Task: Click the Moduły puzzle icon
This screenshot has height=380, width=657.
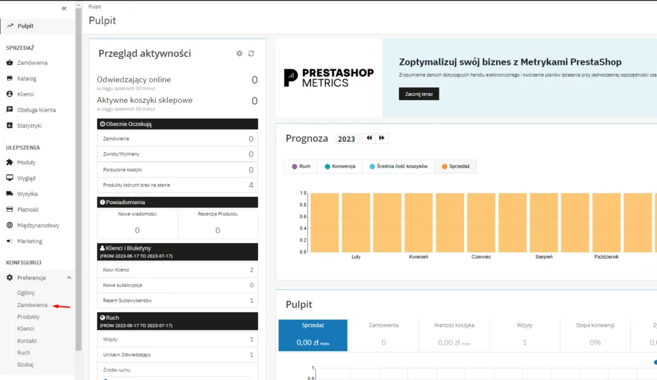Action: [x=10, y=162]
